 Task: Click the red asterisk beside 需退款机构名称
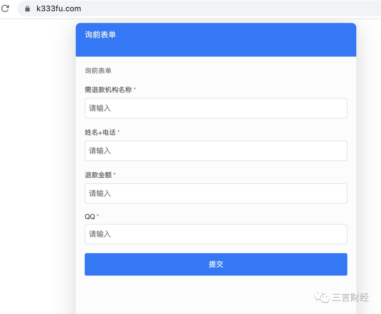(x=135, y=90)
